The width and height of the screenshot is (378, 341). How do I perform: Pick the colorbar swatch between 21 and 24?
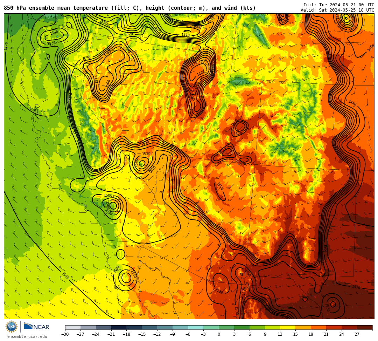[x=334, y=327]
